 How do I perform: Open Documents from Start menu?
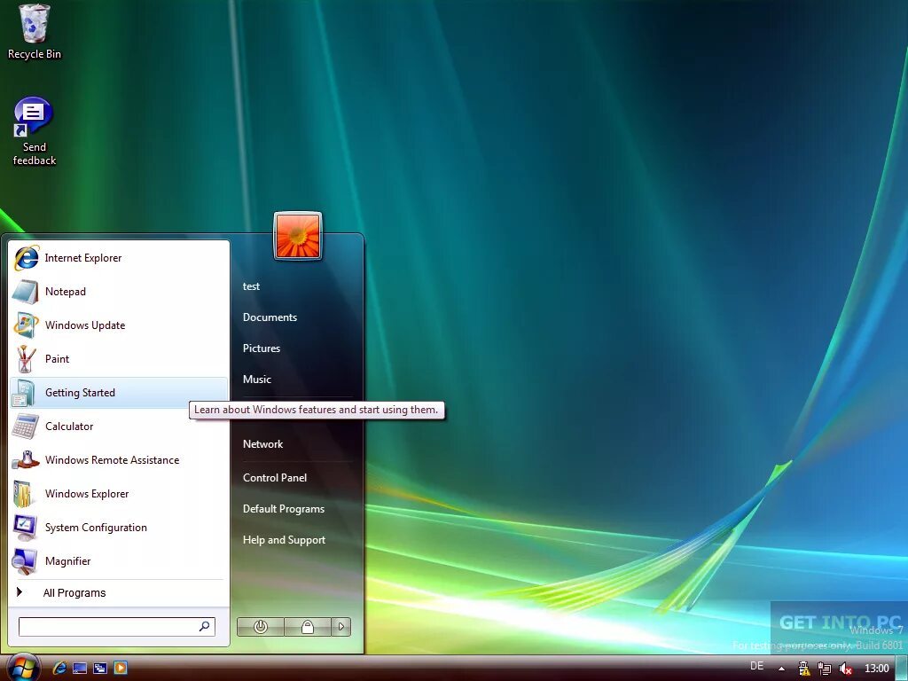pos(270,317)
